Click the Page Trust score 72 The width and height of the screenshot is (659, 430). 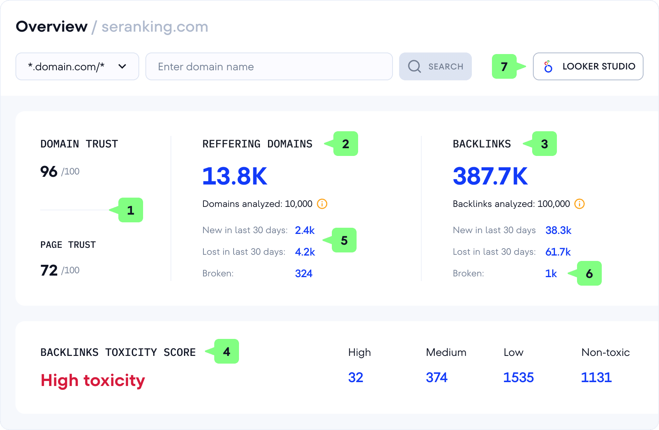tap(49, 270)
